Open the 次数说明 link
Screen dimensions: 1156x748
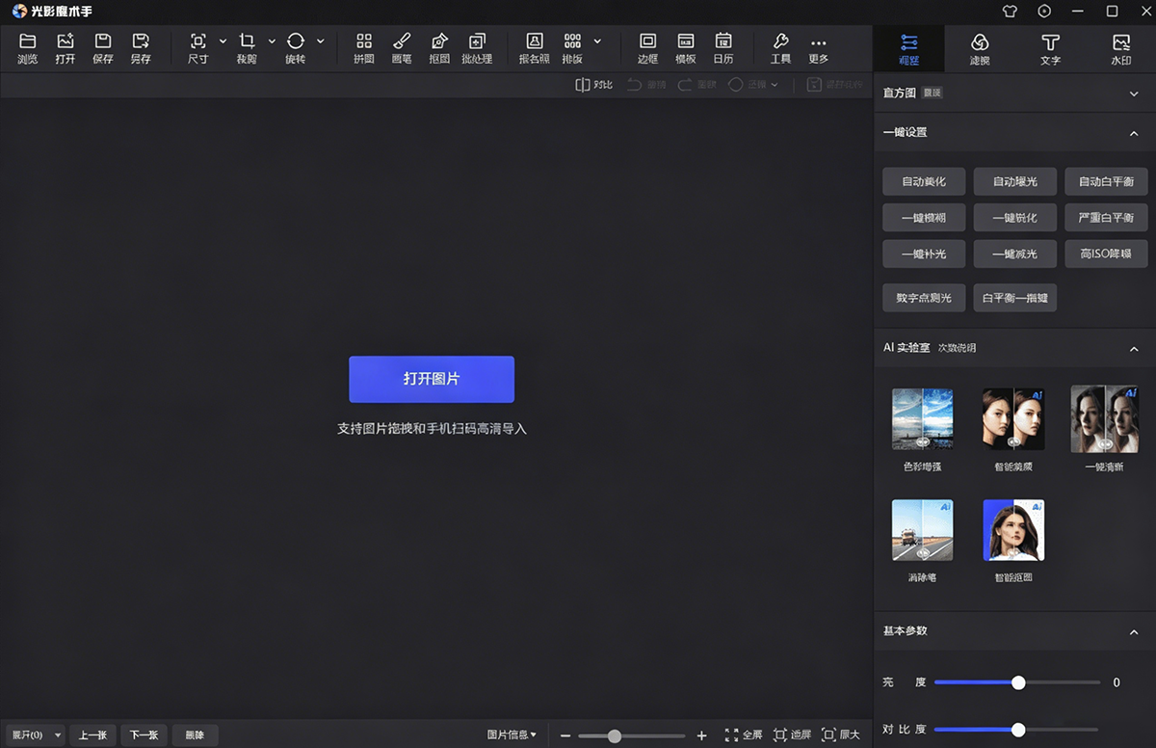pos(957,348)
